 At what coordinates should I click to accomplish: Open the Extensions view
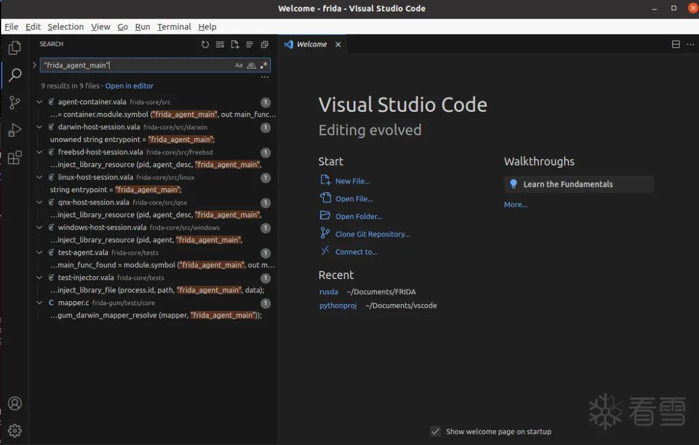point(15,158)
